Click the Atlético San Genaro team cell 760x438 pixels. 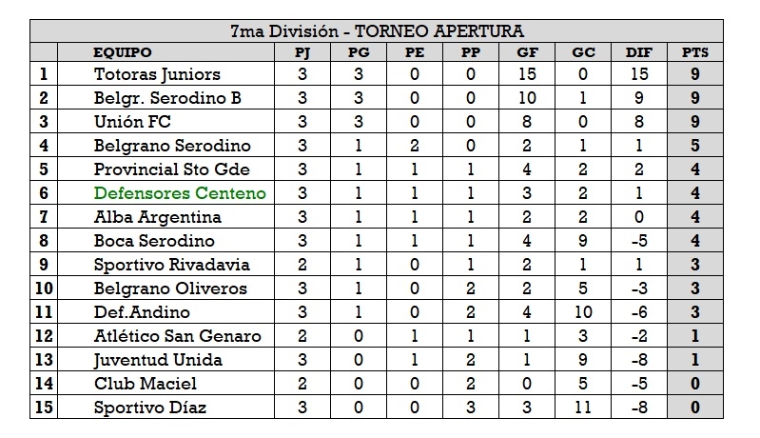click(x=177, y=336)
